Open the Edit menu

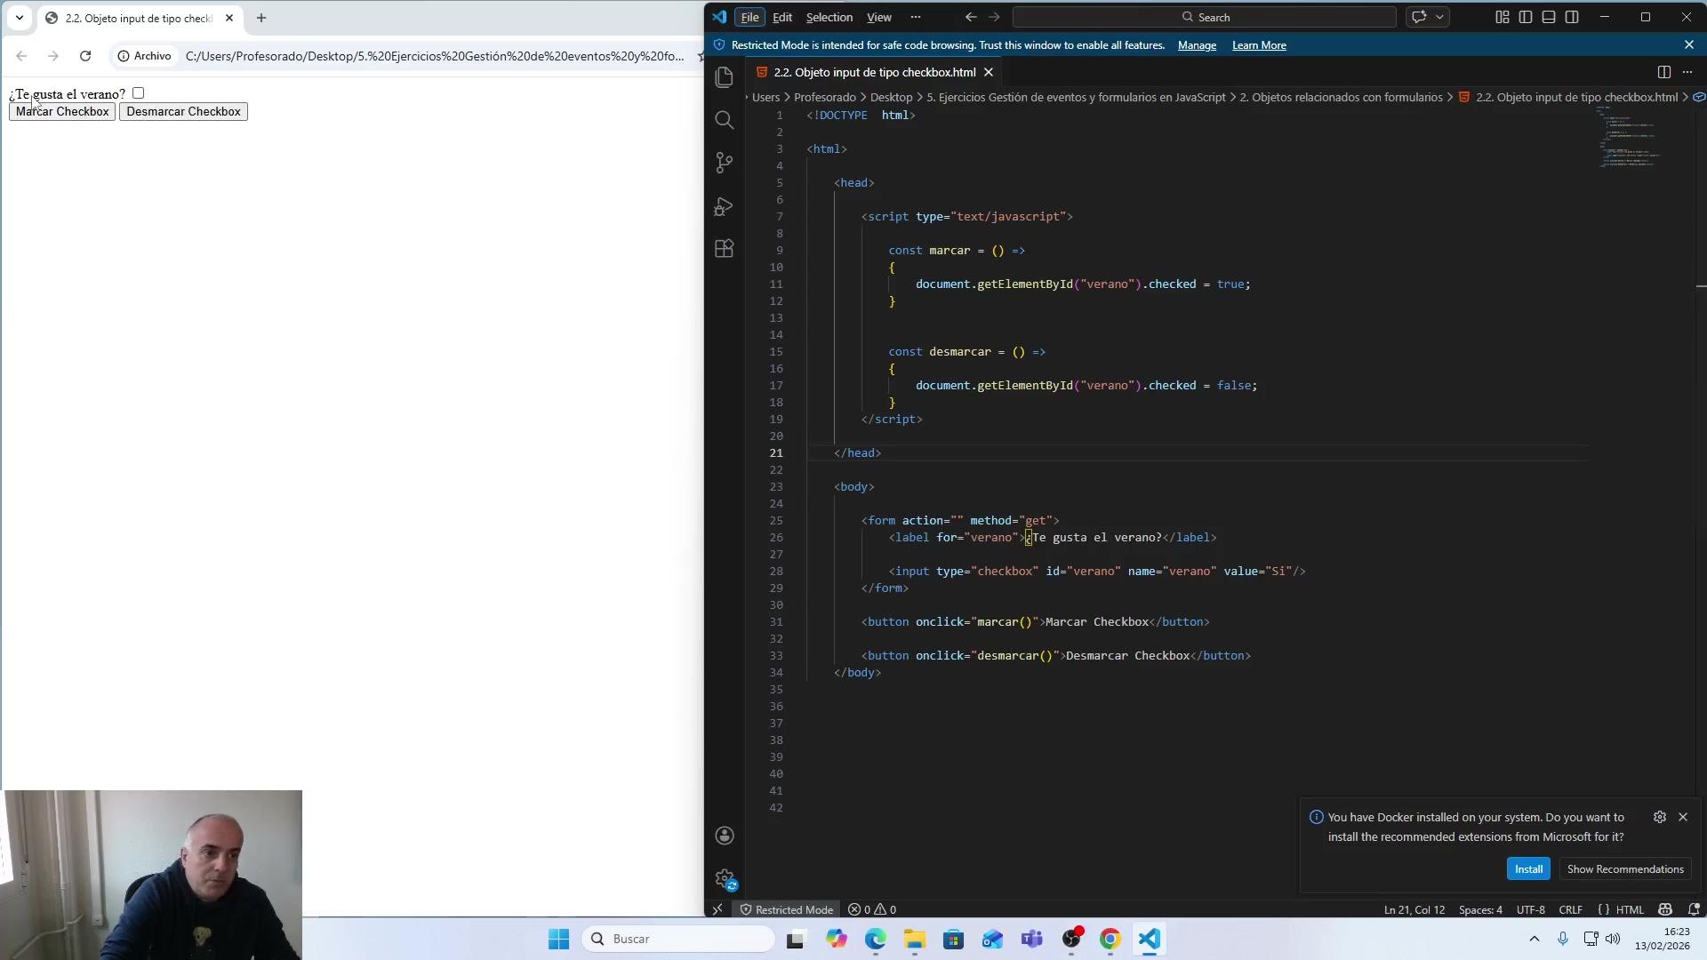[x=782, y=17]
